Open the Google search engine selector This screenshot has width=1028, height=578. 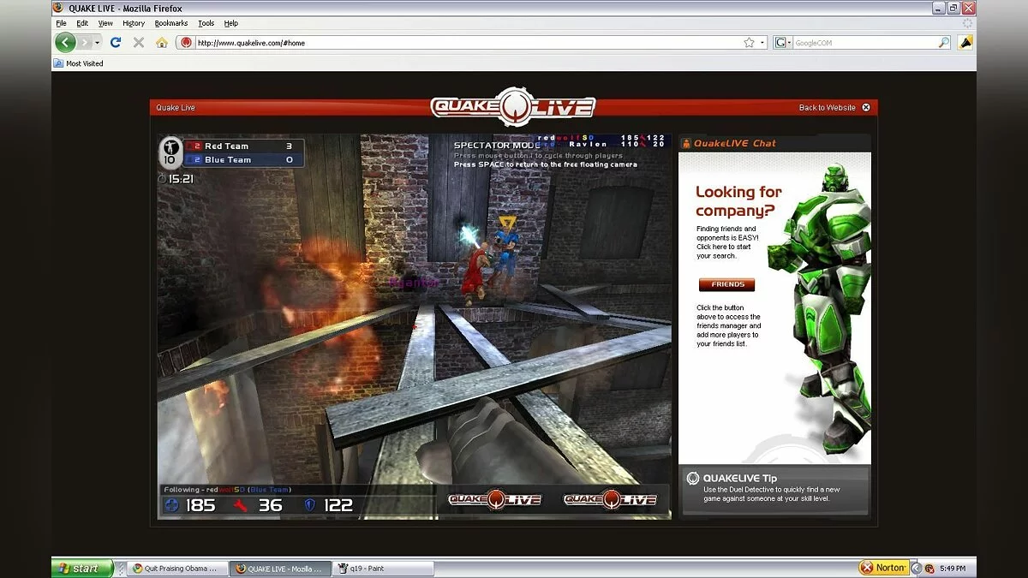coord(783,42)
